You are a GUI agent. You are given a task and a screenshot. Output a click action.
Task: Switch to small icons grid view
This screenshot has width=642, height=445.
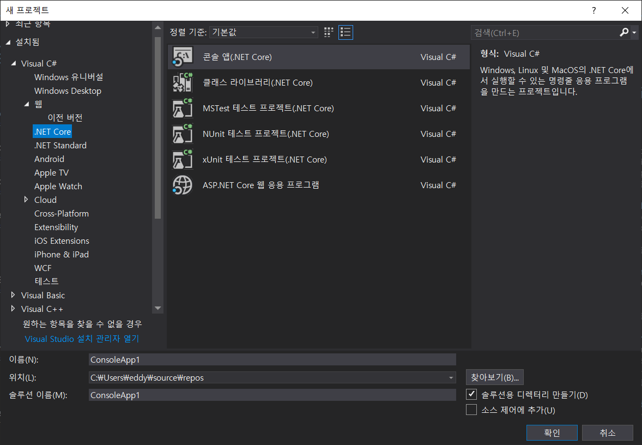[329, 32]
